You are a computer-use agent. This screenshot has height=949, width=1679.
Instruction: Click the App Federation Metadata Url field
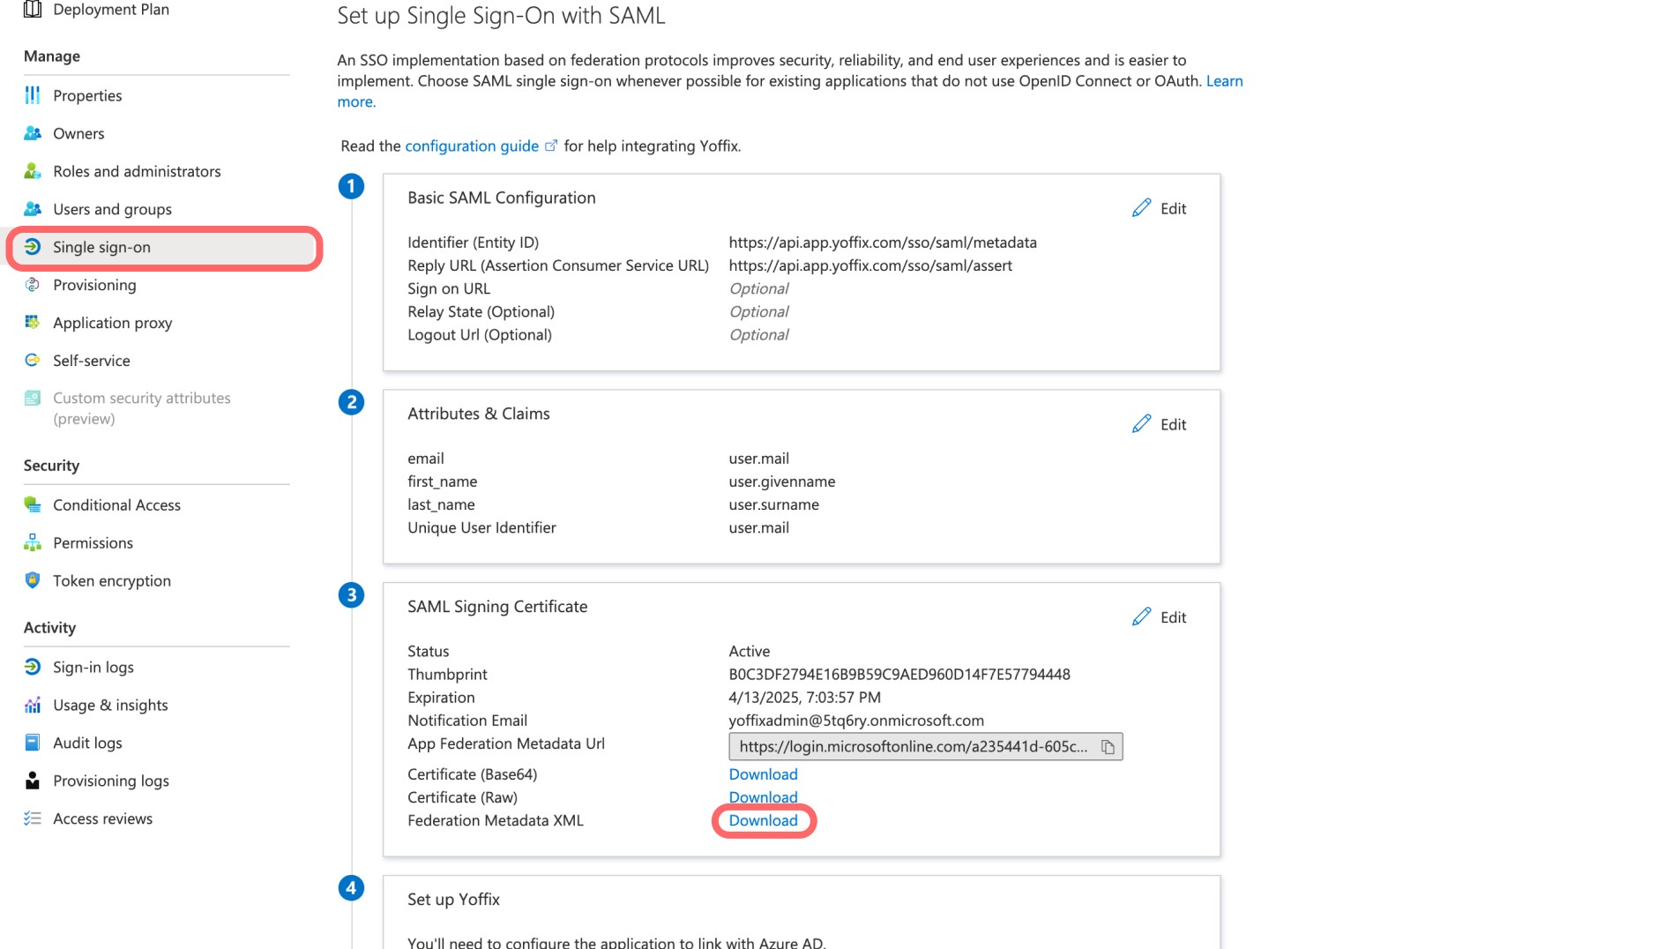(x=925, y=746)
